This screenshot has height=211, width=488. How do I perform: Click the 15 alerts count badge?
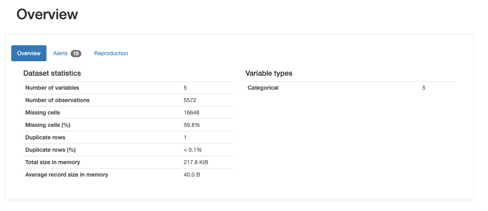coord(76,54)
